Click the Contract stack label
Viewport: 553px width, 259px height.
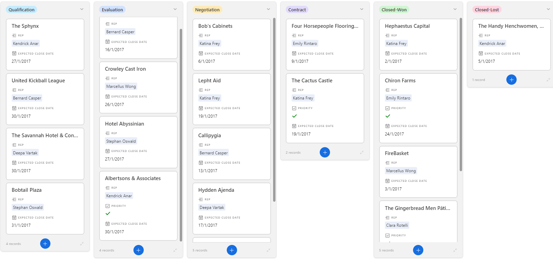297,10
